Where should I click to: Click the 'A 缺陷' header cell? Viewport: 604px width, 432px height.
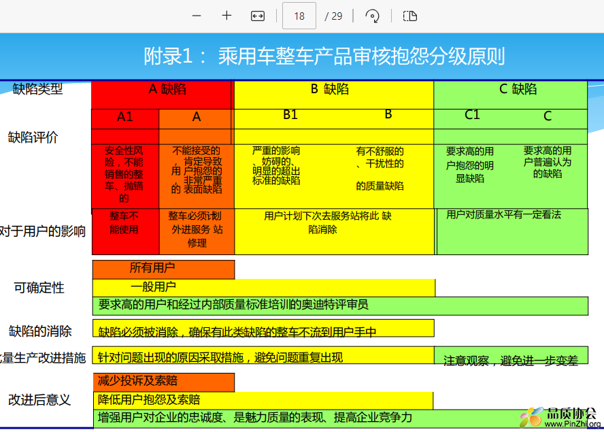pos(162,95)
